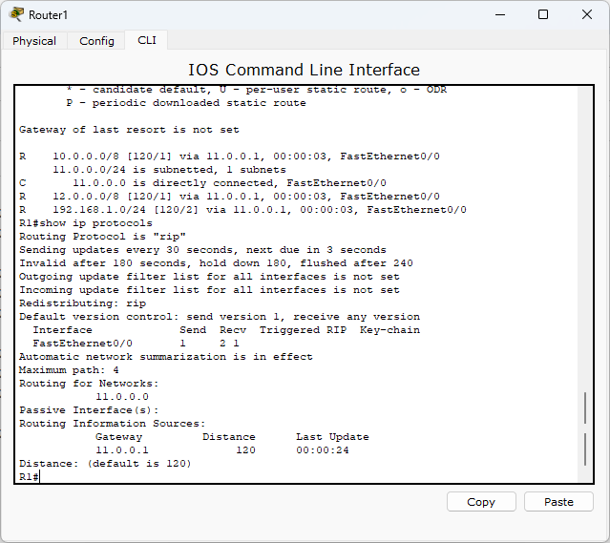Click the 'Routing Information Sources:' line
Viewport: 610px width, 543px height.
(112, 424)
